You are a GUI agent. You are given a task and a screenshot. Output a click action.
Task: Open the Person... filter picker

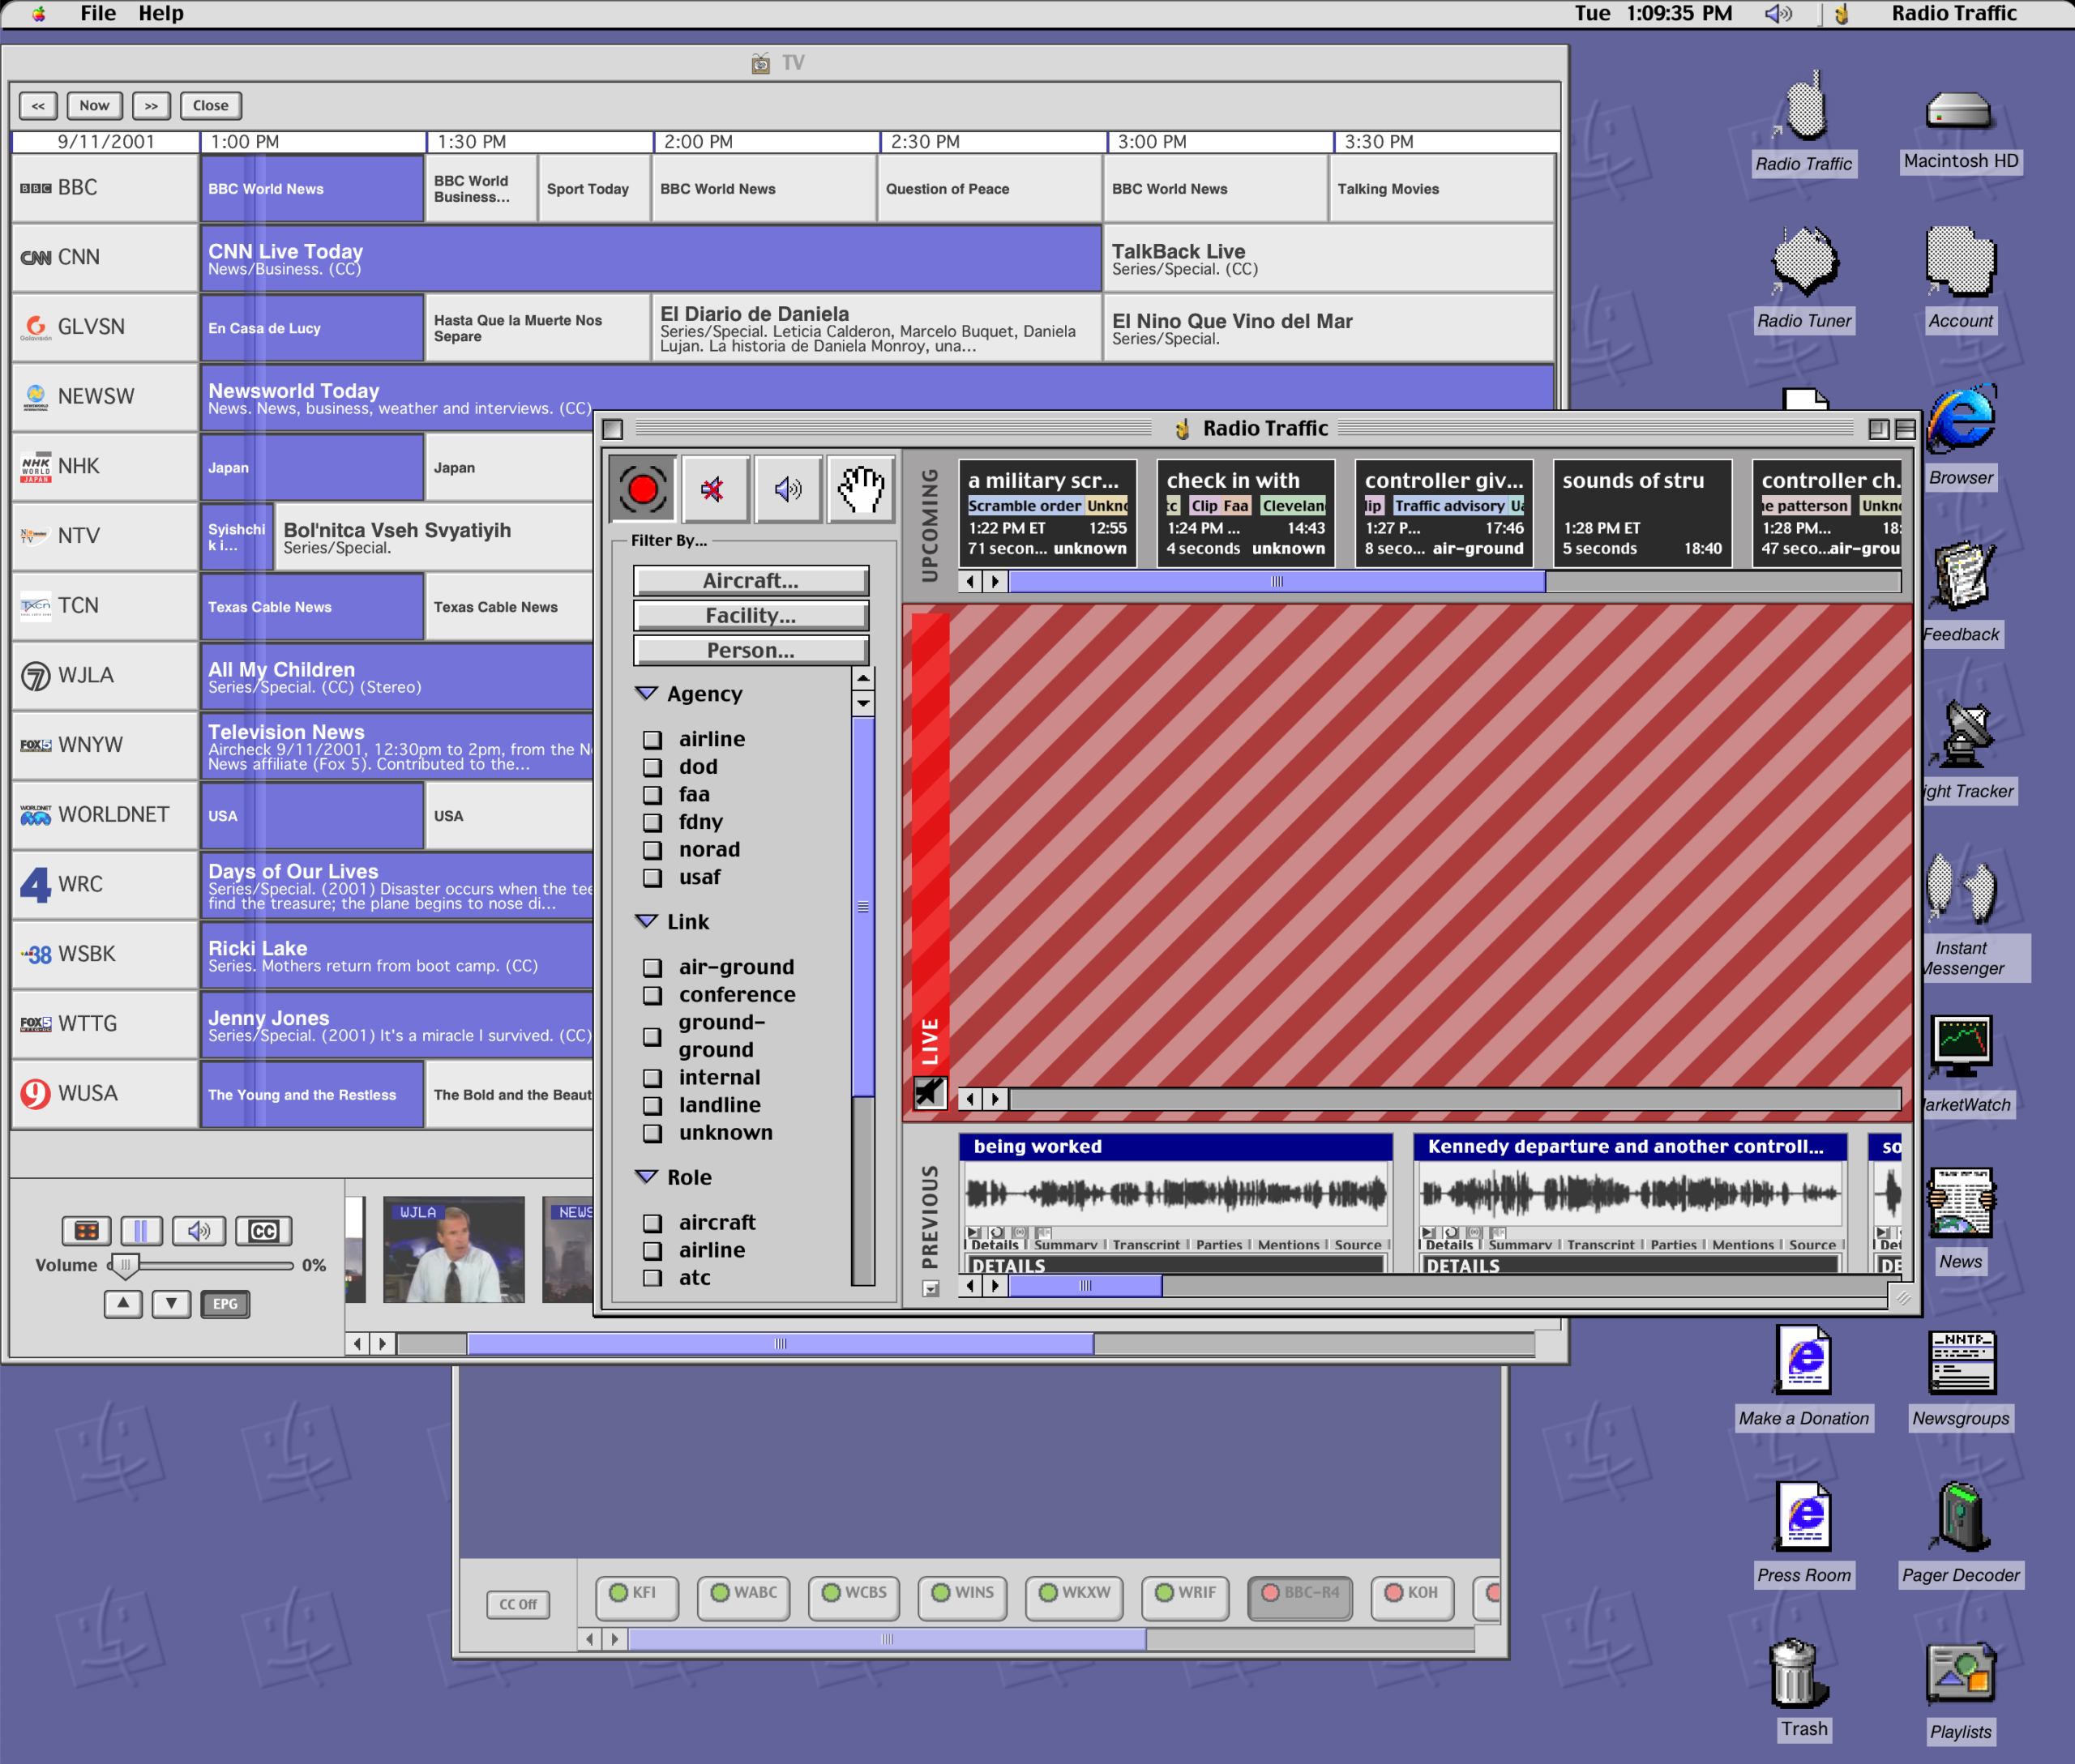click(751, 650)
